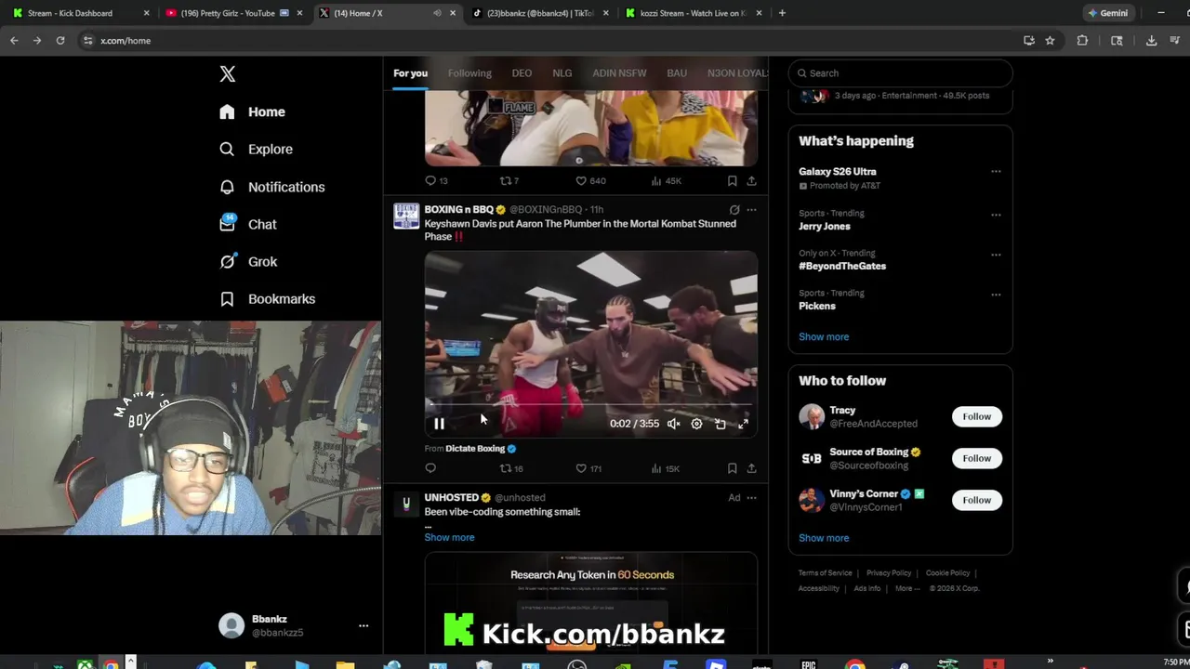The height and width of the screenshot is (669, 1190).
Task: Show more trends under What's happening
Action: click(824, 336)
